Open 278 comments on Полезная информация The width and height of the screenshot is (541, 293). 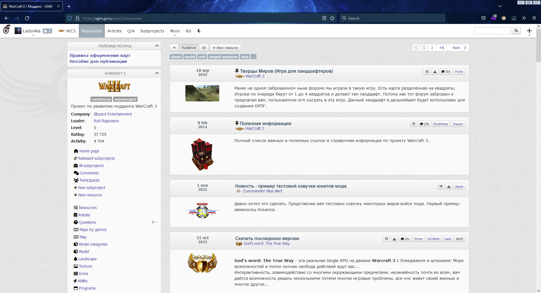pos(424,124)
